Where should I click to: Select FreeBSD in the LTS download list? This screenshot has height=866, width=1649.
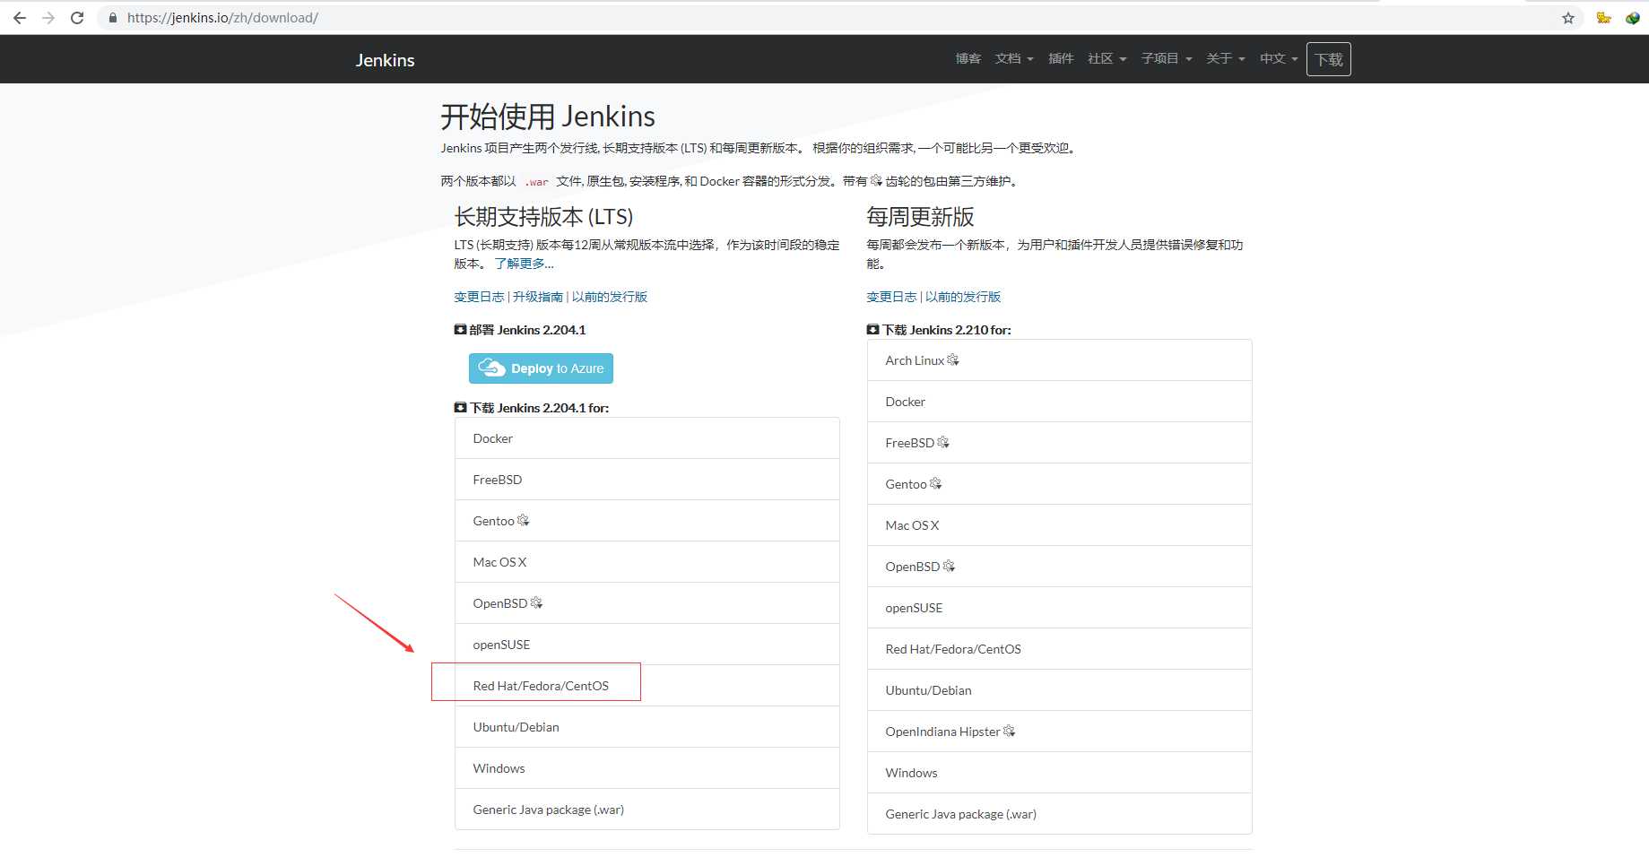647,480
